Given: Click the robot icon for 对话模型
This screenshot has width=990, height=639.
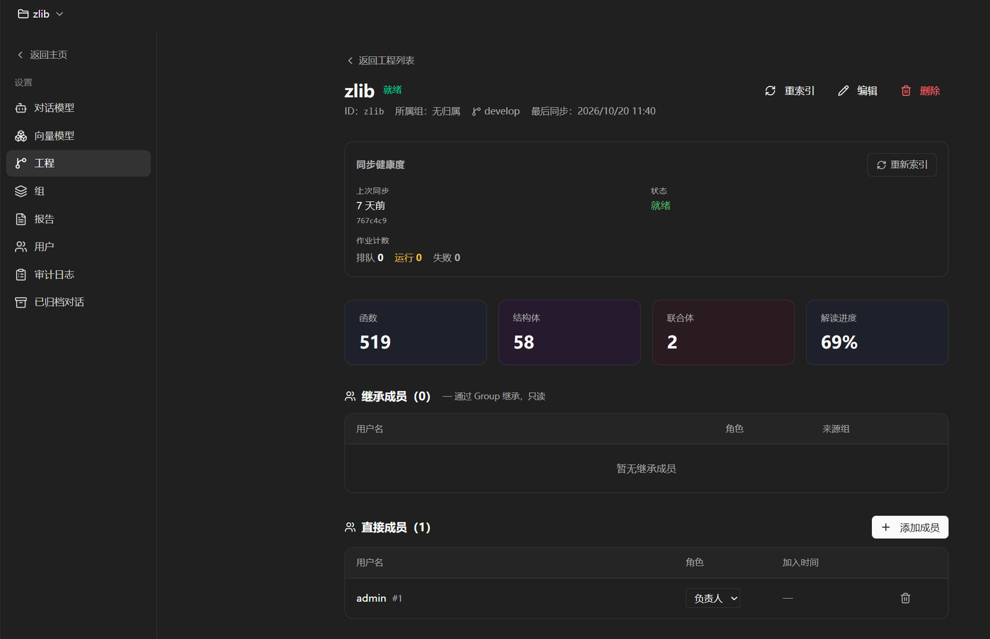Looking at the screenshot, I should point(21,108).
